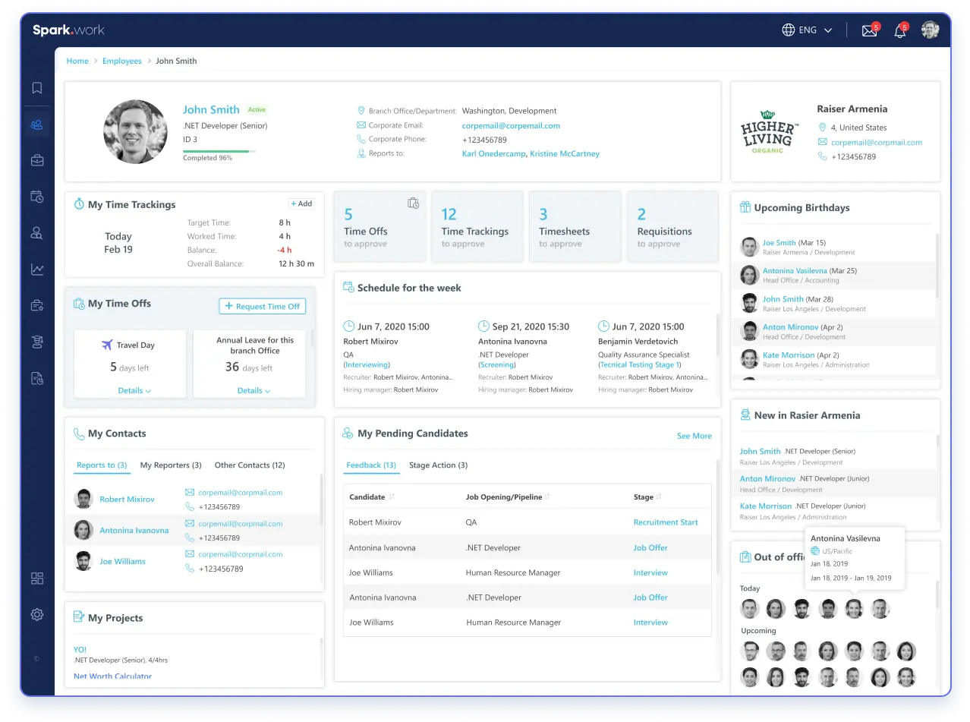970x722 pixels.
Task: Open the 3 Timesheets to approve card
Action: pyautogui.click(x=575, y=227)
